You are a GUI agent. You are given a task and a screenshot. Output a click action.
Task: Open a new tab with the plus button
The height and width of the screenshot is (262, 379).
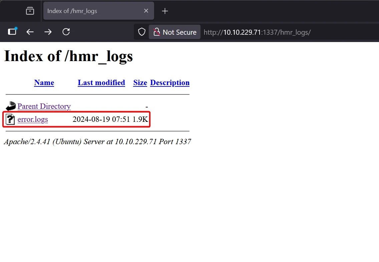[x=165, y=11]
